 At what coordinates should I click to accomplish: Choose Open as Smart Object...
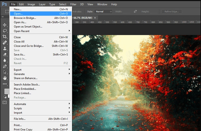[41, 27]
